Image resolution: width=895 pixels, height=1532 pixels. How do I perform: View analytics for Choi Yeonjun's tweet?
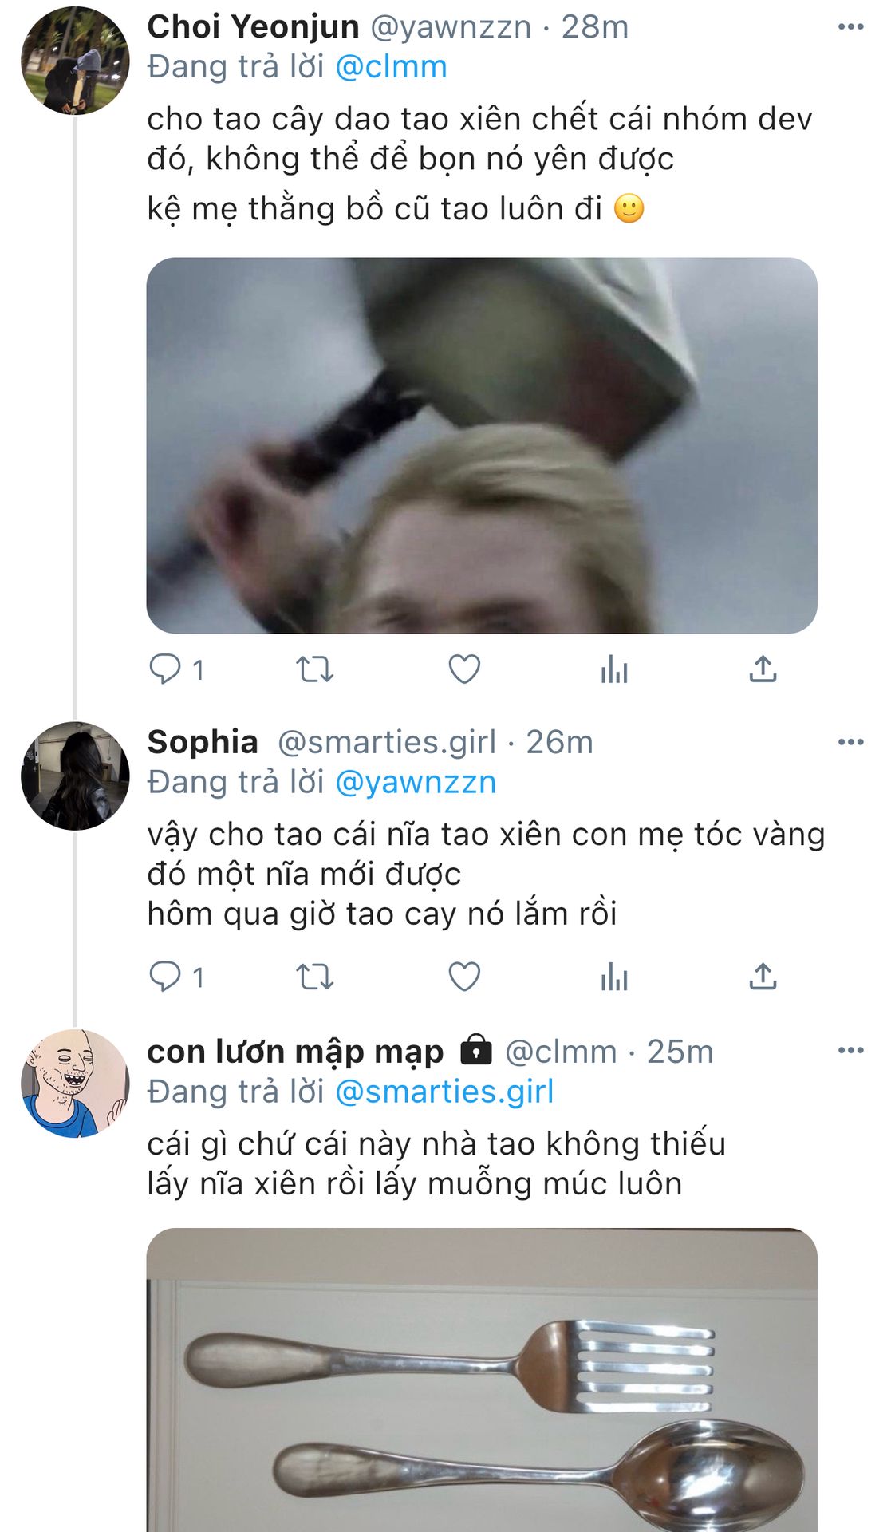pos(614,669)
